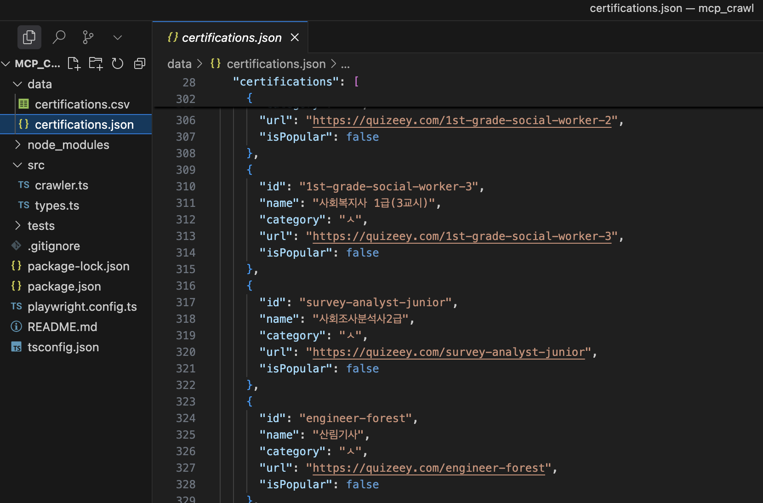Click the "survey-analyst-junior" id value
Viewport: 763px width, 503px height.
pos(376,303)
